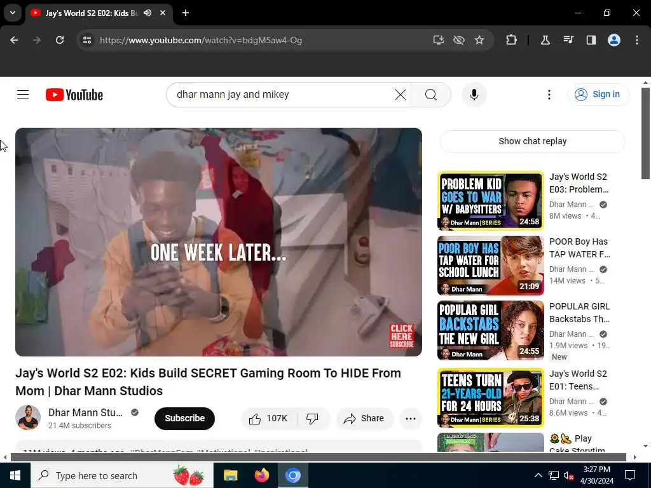Launch Firefox from taskbar
651x488 pixels.
pos(261,475)
